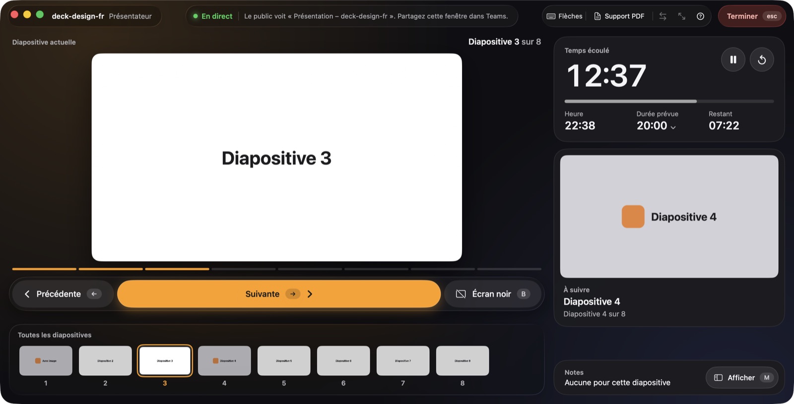Open the help question mark icon
This screenshot has width=794, height=404.
pos(700,16)
